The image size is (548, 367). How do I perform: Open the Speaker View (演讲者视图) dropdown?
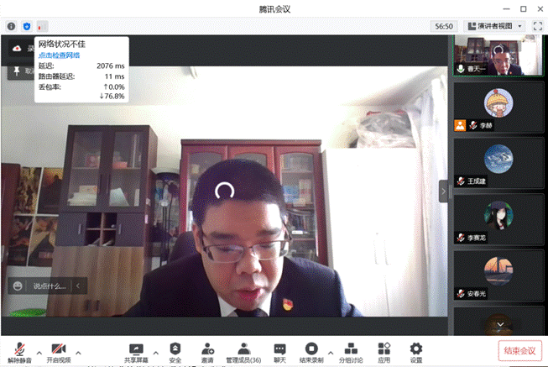[493, 26]
